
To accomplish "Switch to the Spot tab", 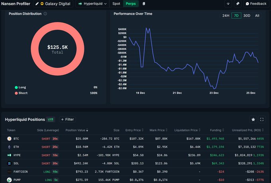I will (116, 4).
